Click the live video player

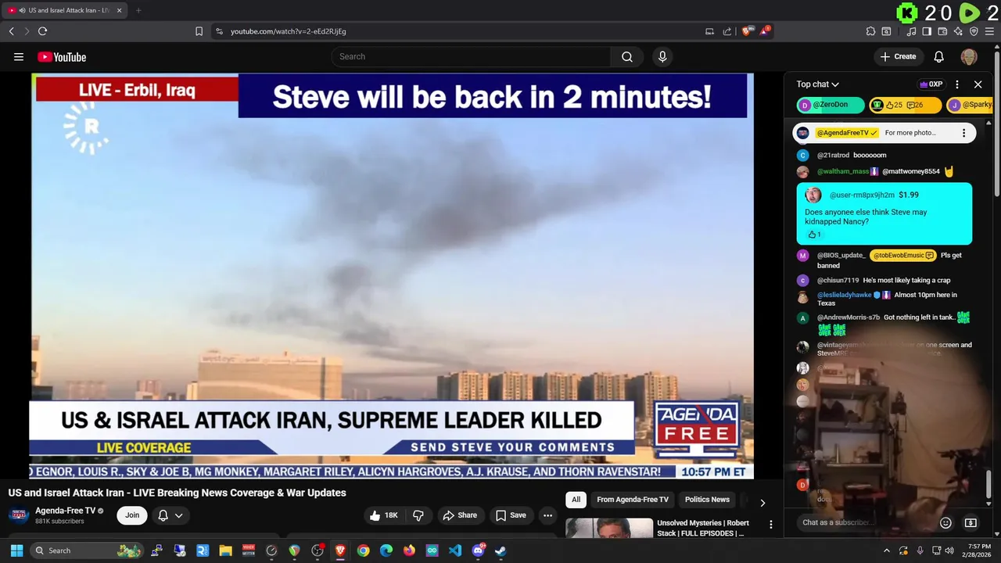(x=391, y=276)
